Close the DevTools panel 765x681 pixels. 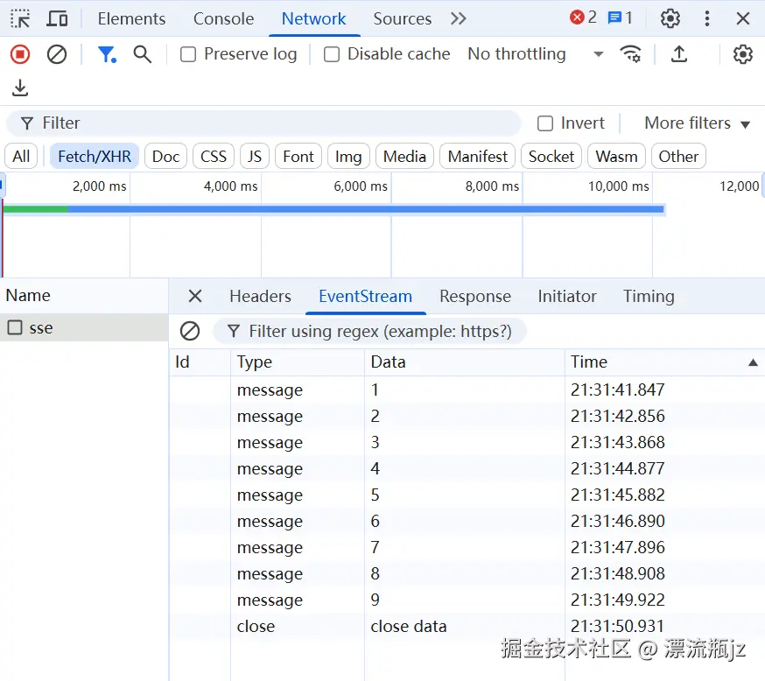(x=742, y=18)
